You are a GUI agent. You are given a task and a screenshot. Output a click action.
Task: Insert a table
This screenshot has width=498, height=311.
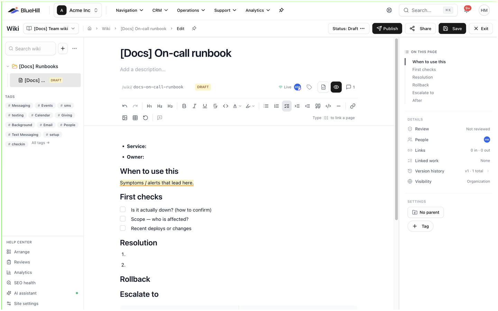135,118
